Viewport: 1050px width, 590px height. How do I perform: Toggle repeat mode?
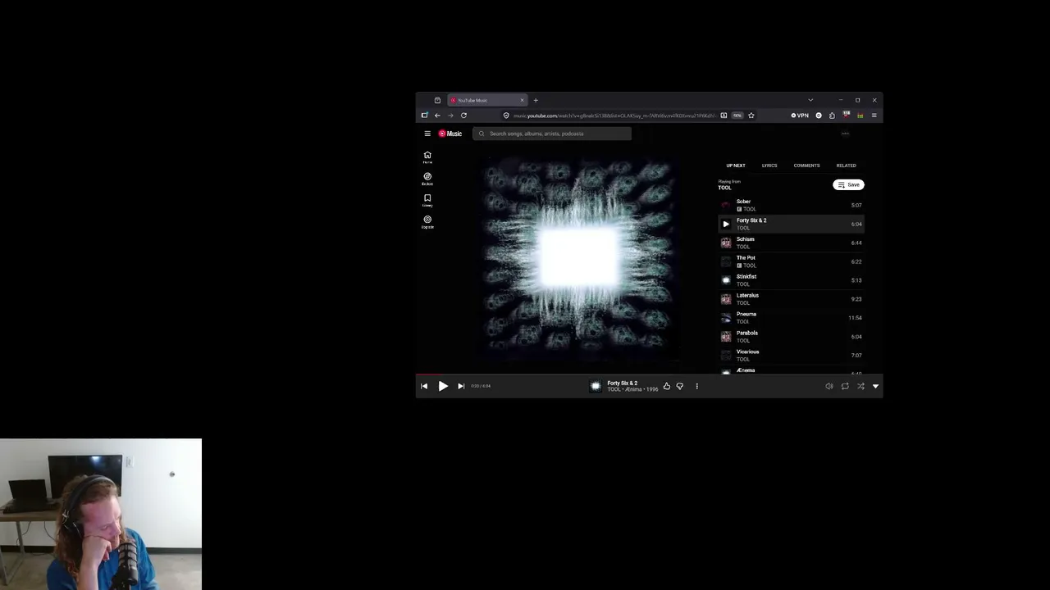click(x=845, y=386)
